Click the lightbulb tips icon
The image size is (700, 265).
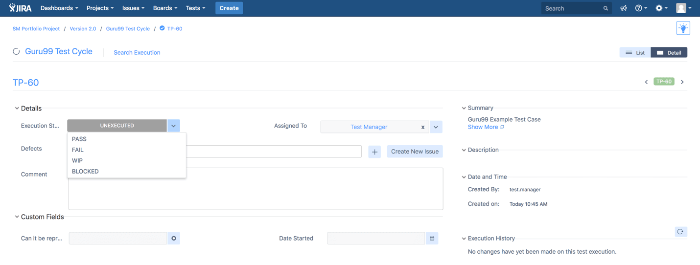pyautogui.click(x=683, y=28)
